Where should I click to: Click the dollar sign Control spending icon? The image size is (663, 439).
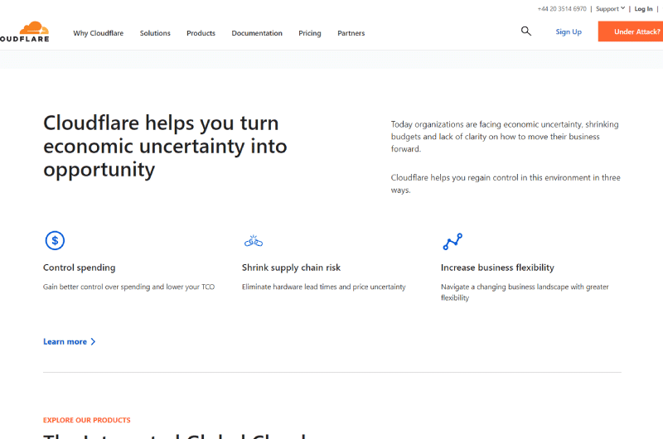click(55, 240)
